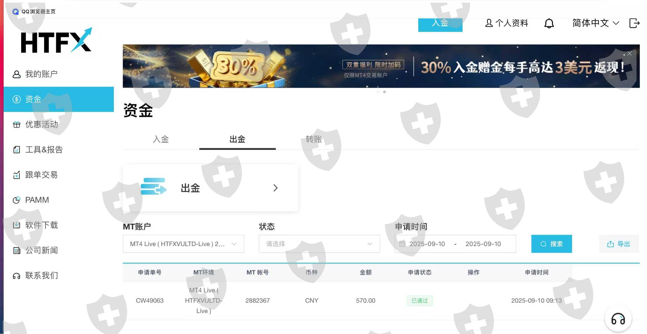Image resolution: width=647 pixels, height=334 pixels.
Task: Open the 状态 status dropdown
Action: point(319,244)
